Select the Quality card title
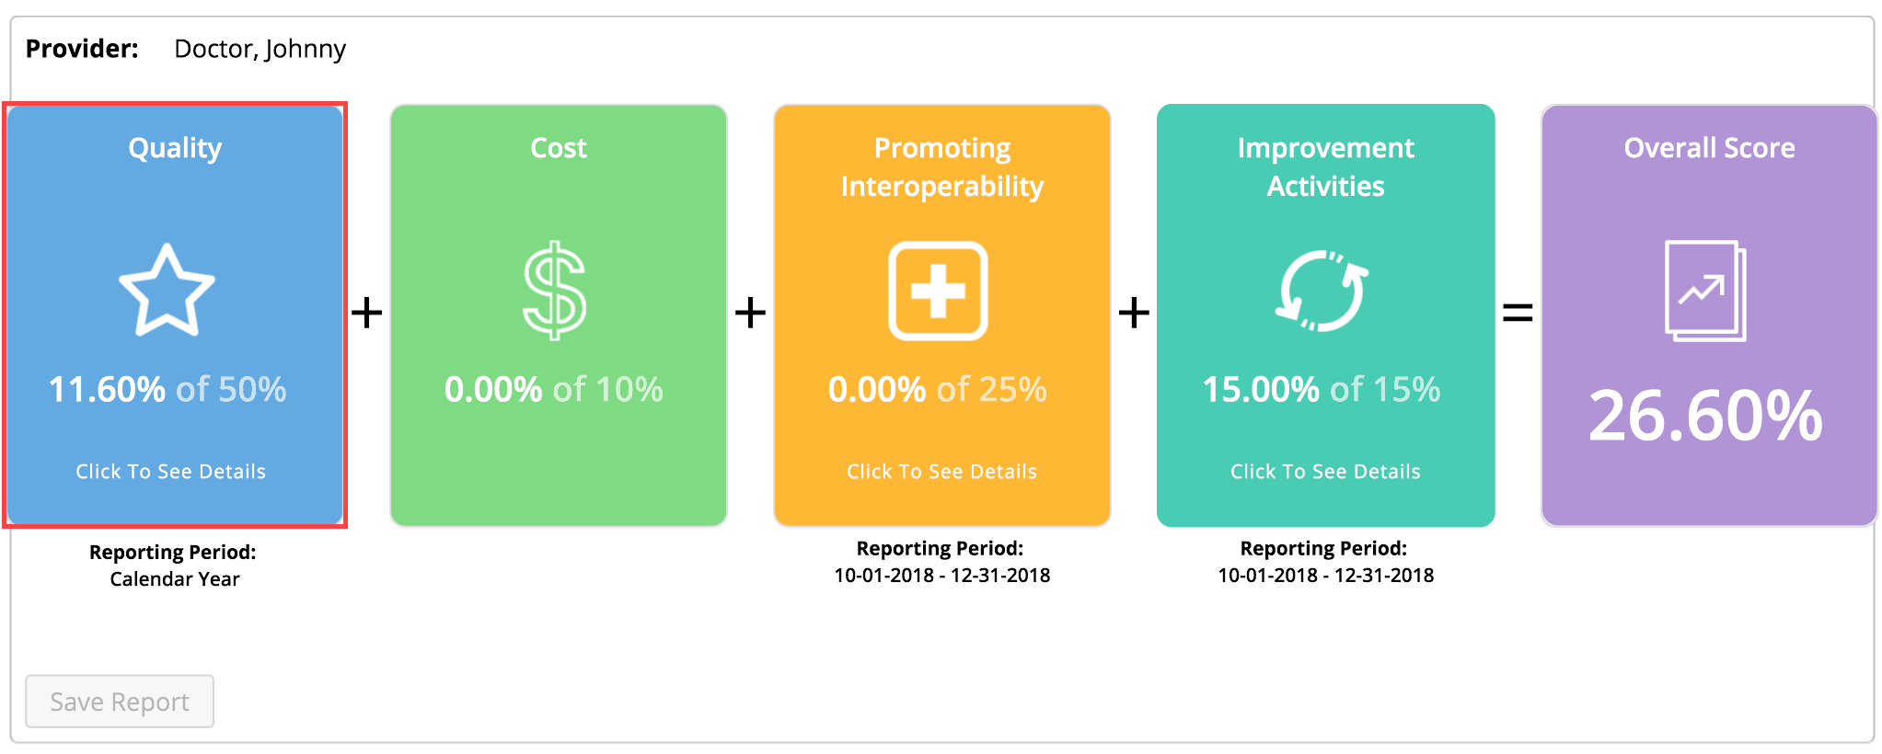This screenshot has height=754, width=1882. point(175,148)
